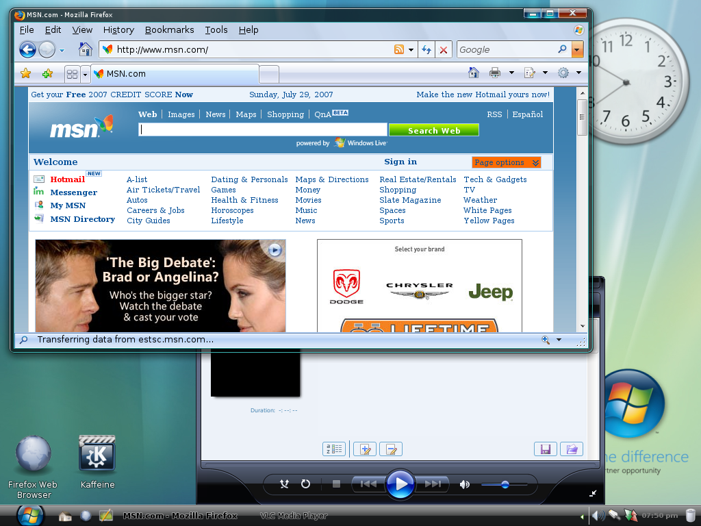The height and width of the screenshot is (526, 701).
Task: Switch search to Images
Action: (181, 114)
